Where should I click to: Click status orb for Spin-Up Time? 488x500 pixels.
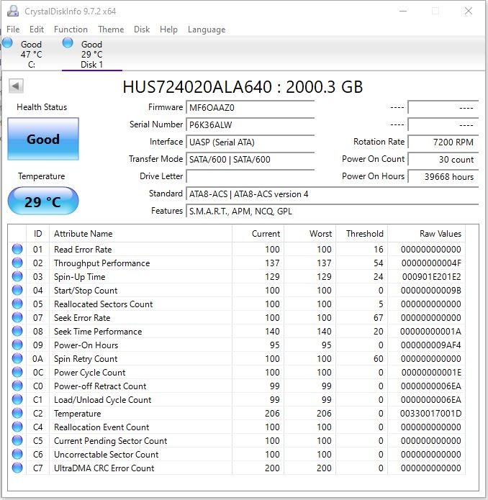click(17, 276)
